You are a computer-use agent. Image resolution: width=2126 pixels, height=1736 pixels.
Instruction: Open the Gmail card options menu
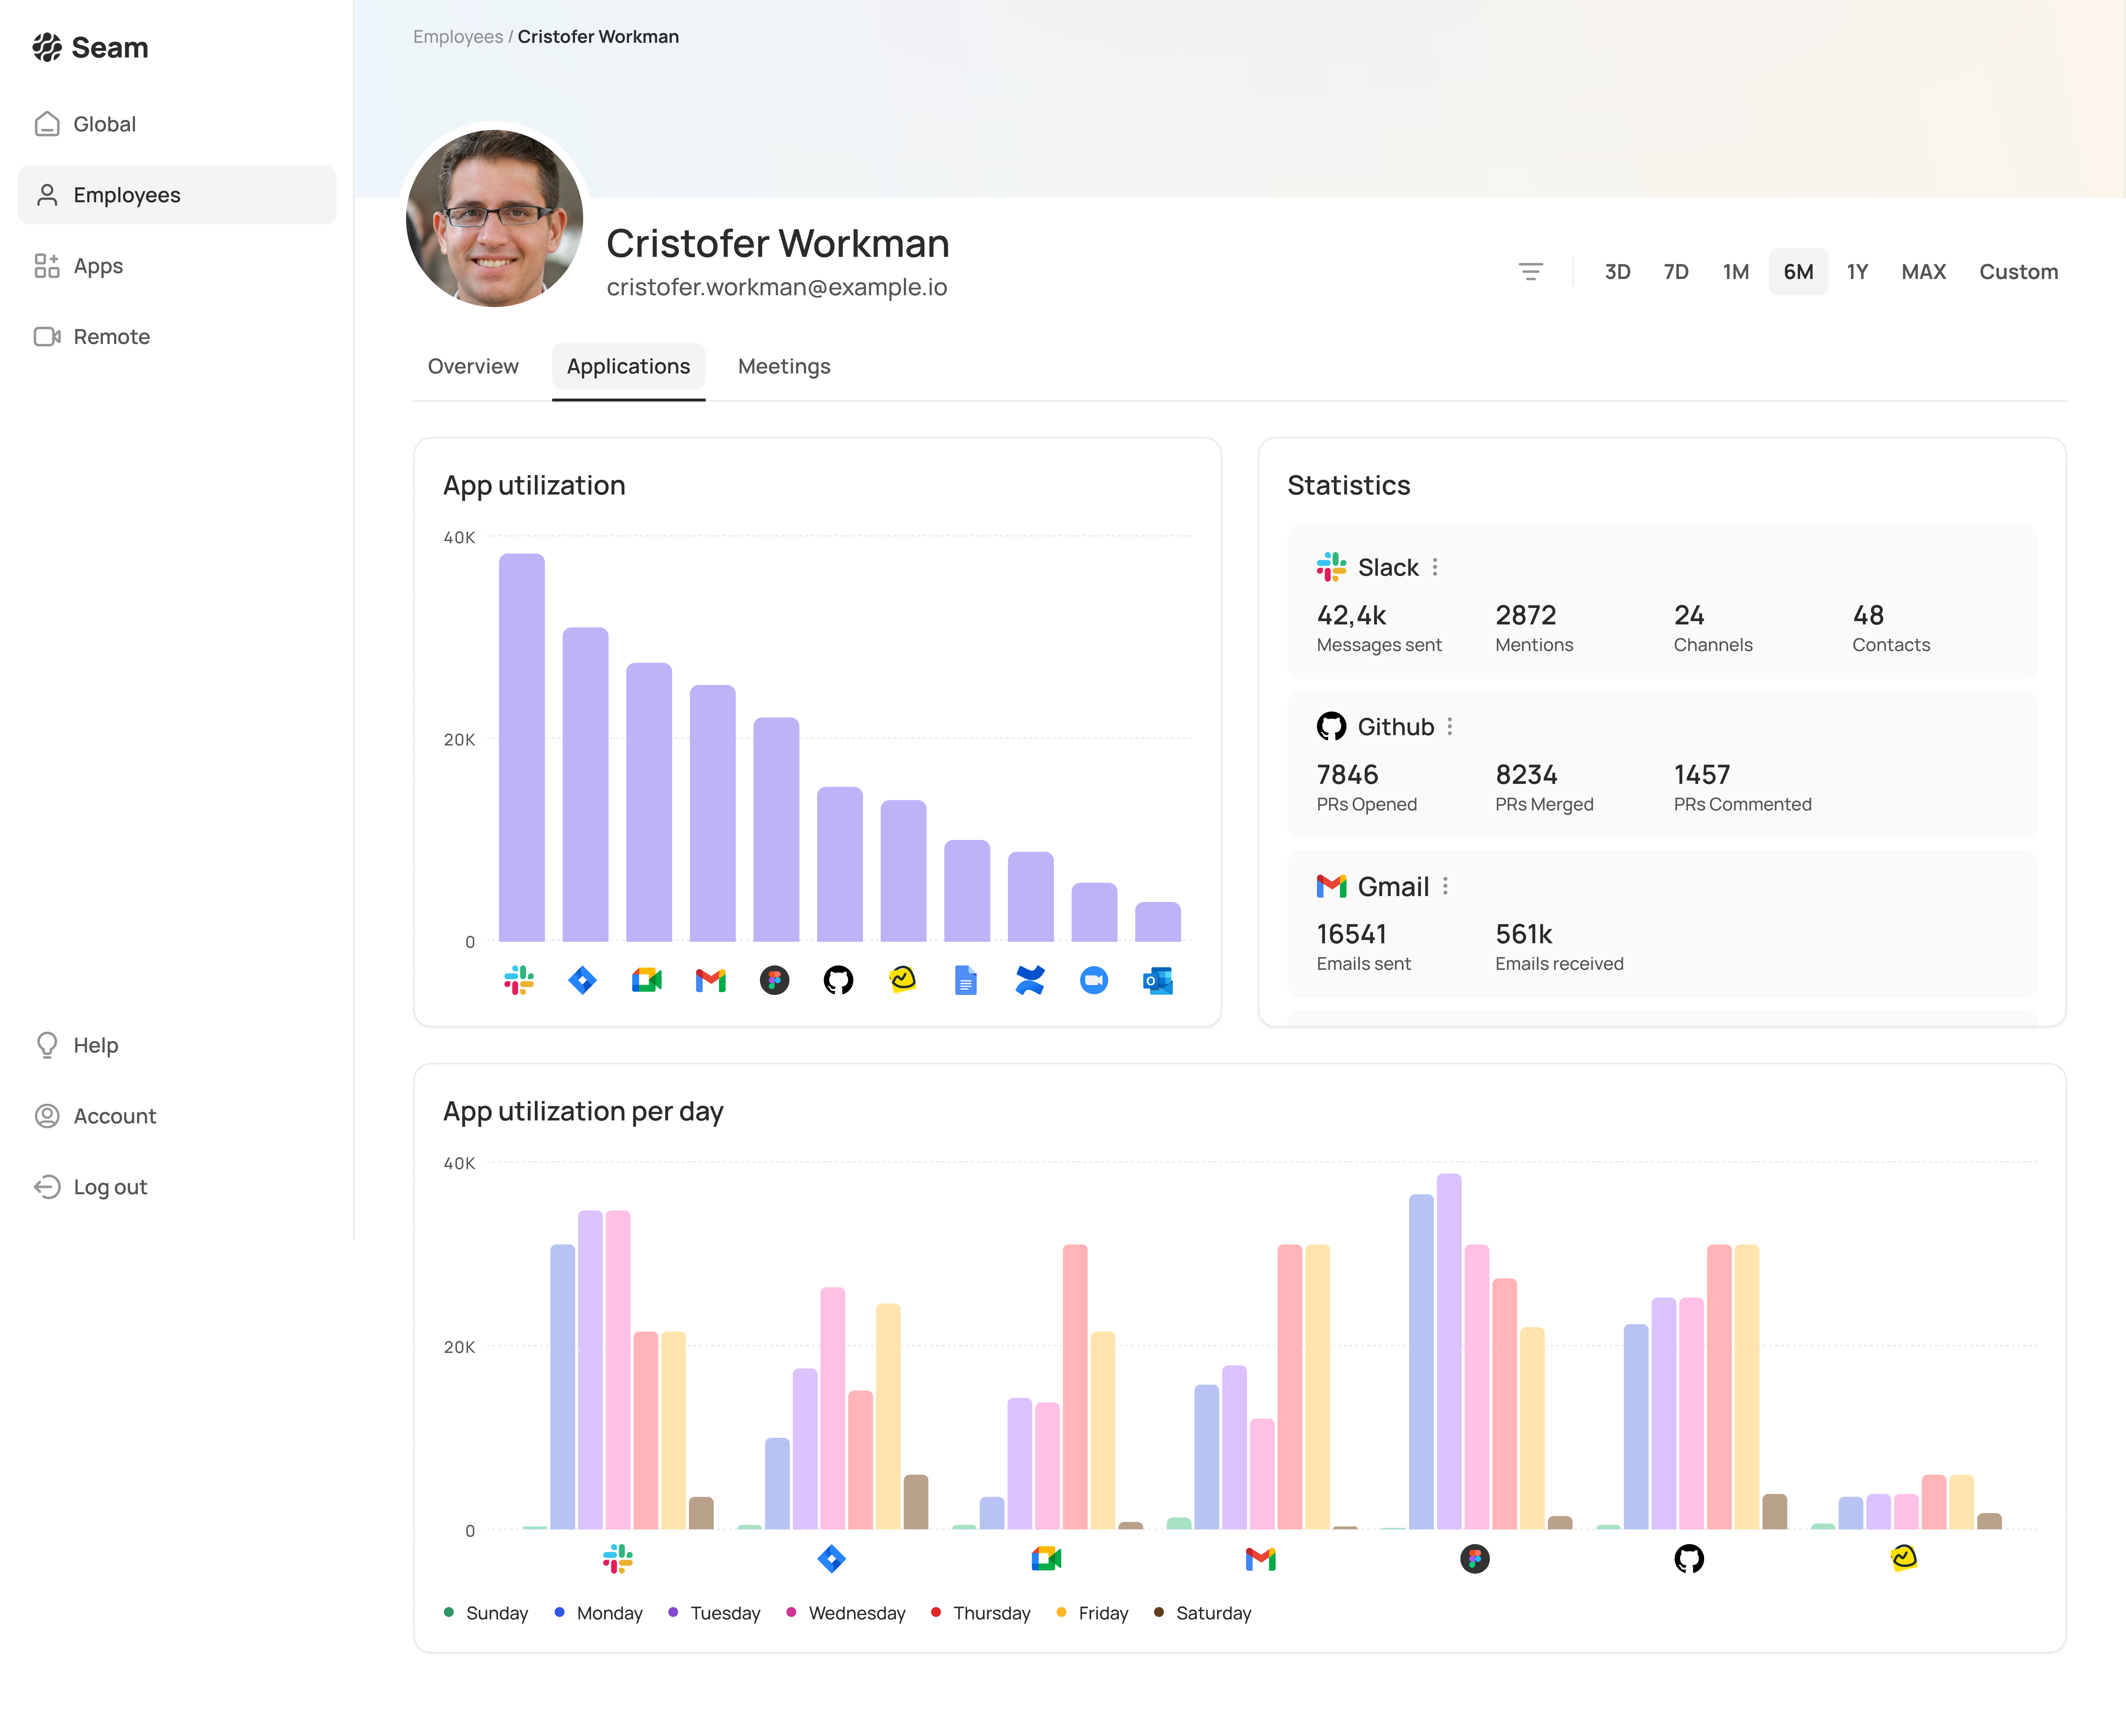click(x=1445, y=886)
